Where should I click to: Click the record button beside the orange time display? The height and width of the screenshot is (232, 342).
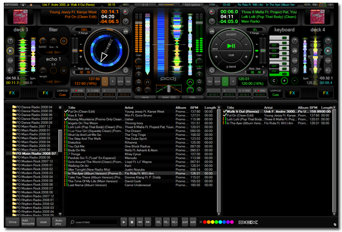[125, 12]
